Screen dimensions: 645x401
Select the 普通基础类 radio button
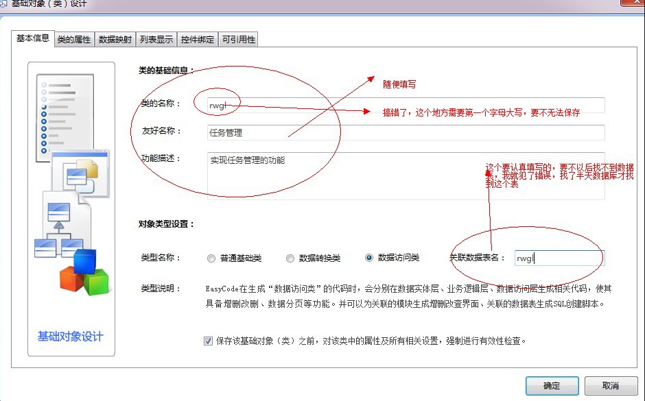[211, 258]
